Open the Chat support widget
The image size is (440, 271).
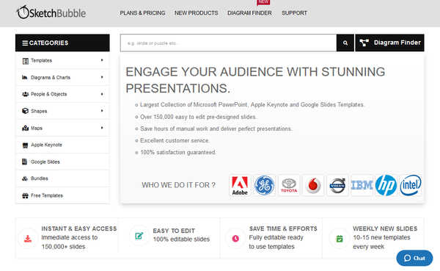click(414, 258)
